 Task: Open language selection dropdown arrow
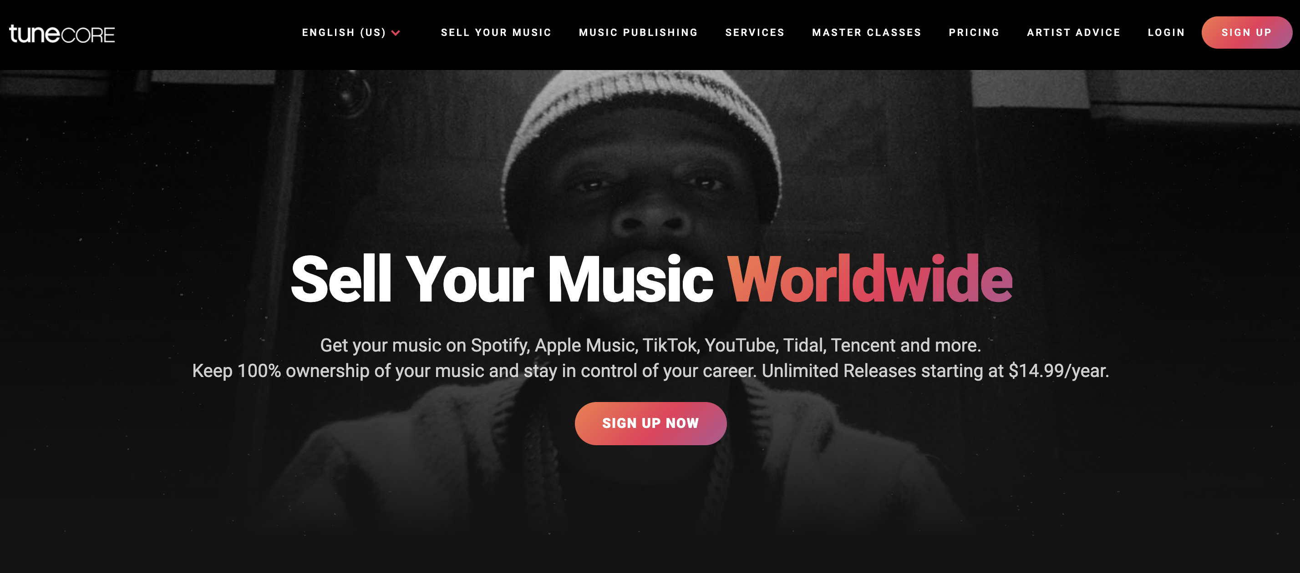(398, 33)
